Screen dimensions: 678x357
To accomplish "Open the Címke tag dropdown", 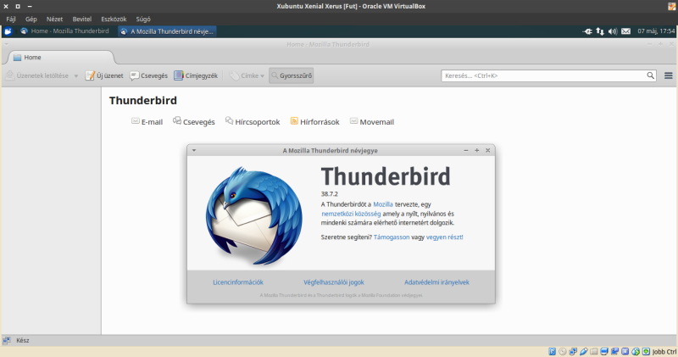I will [247, 75].
